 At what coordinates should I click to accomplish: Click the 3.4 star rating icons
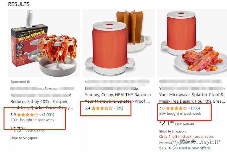click(102, 108)
